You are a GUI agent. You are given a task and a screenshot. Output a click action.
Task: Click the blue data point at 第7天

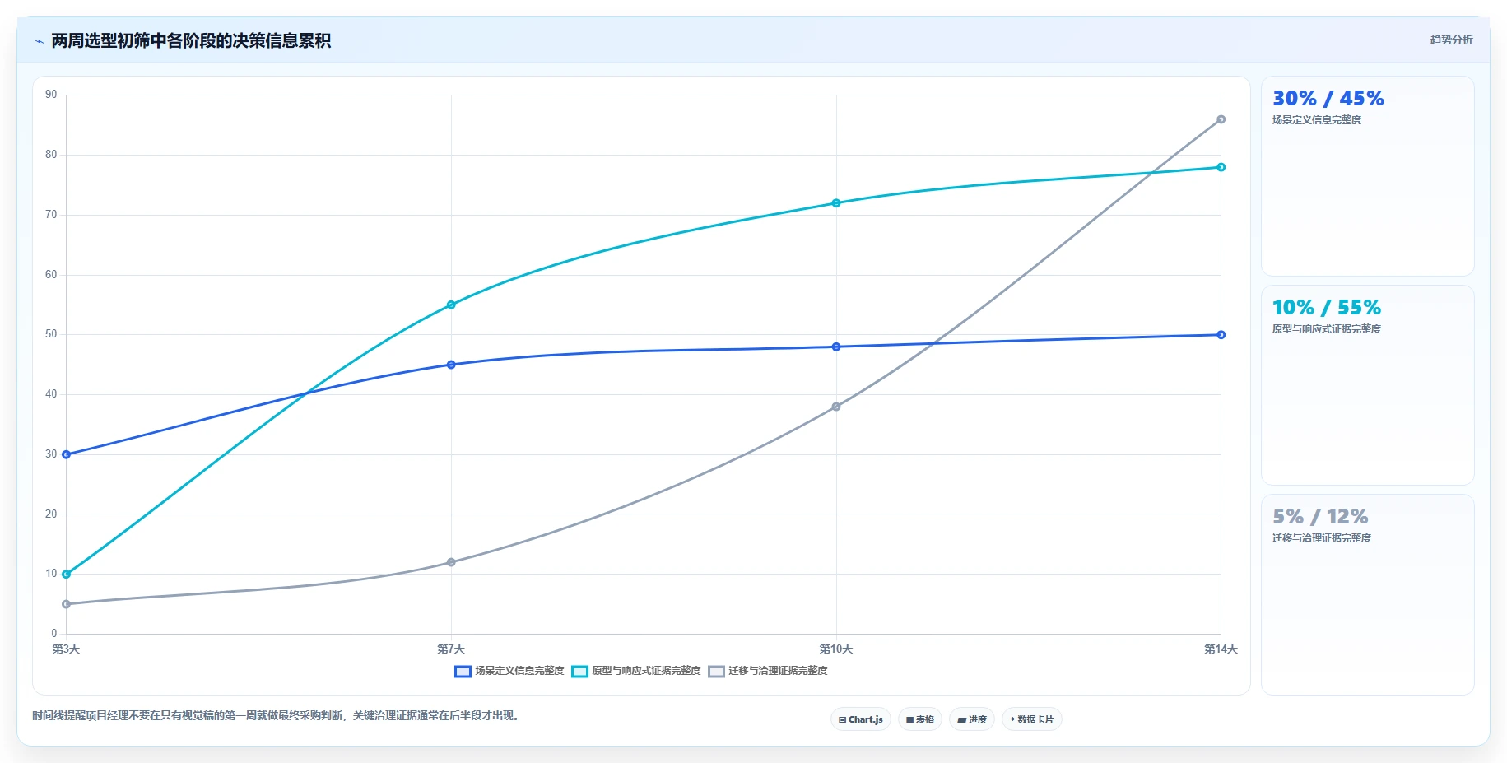tap(451, 365)
